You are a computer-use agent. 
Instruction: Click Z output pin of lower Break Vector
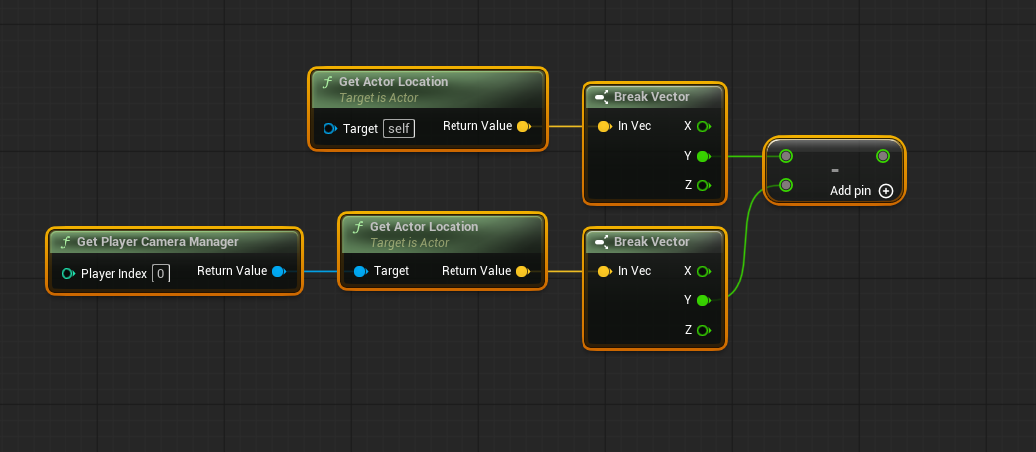(703, 330)
